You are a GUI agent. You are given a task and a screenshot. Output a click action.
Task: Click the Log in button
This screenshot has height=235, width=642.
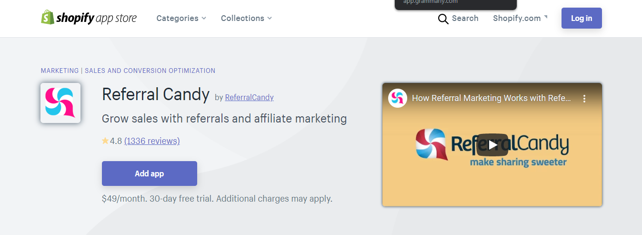pyautogui.click(x=582, y=18)
